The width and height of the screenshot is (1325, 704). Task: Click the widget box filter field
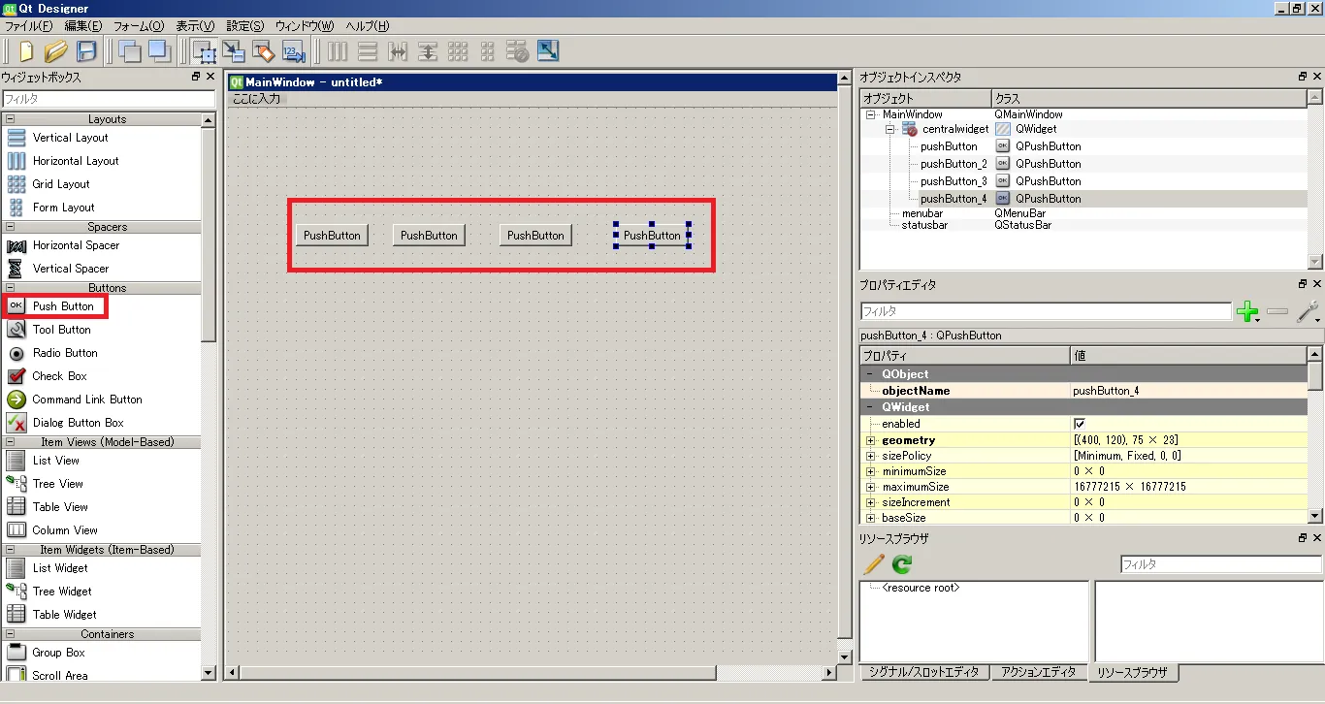pyautogui.click(x=108, y=99)
